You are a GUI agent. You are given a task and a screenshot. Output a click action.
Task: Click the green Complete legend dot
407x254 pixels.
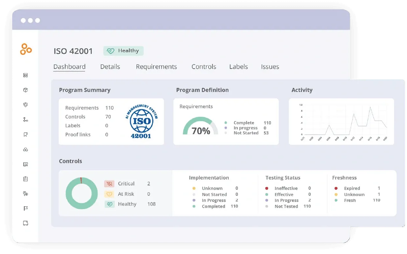click(x=226, y=123)
